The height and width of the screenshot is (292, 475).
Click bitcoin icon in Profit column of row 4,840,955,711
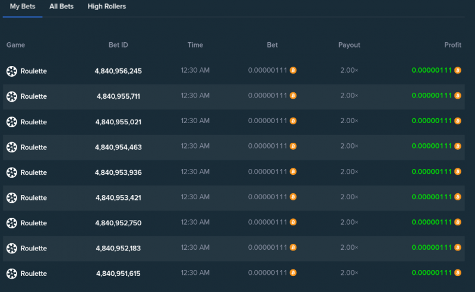tap(458, 96)
